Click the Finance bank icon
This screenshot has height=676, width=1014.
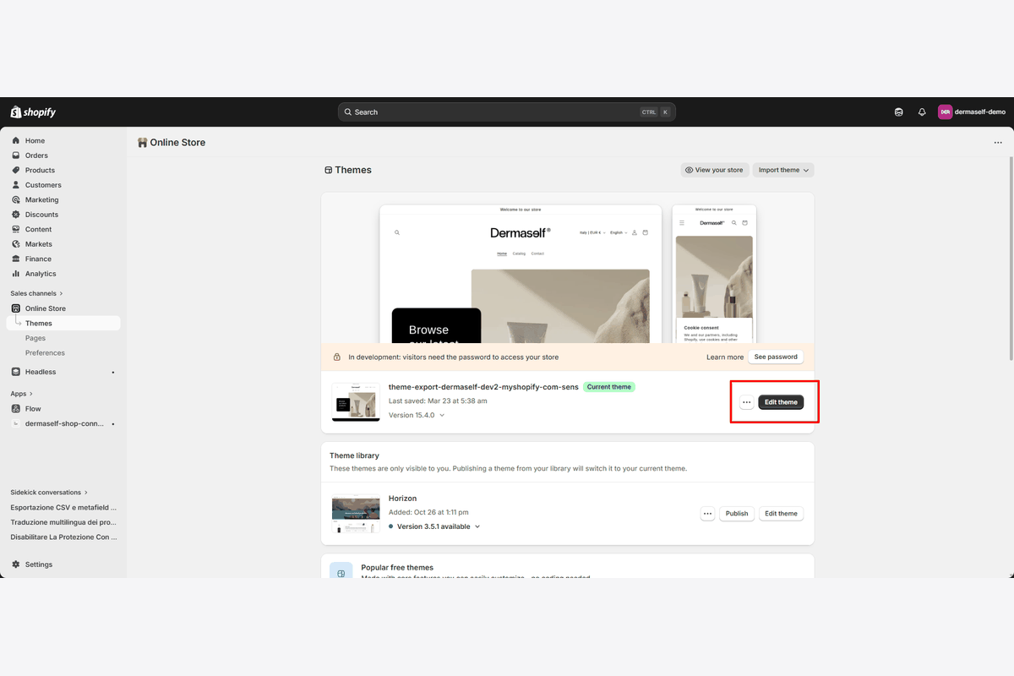(16, 259)
